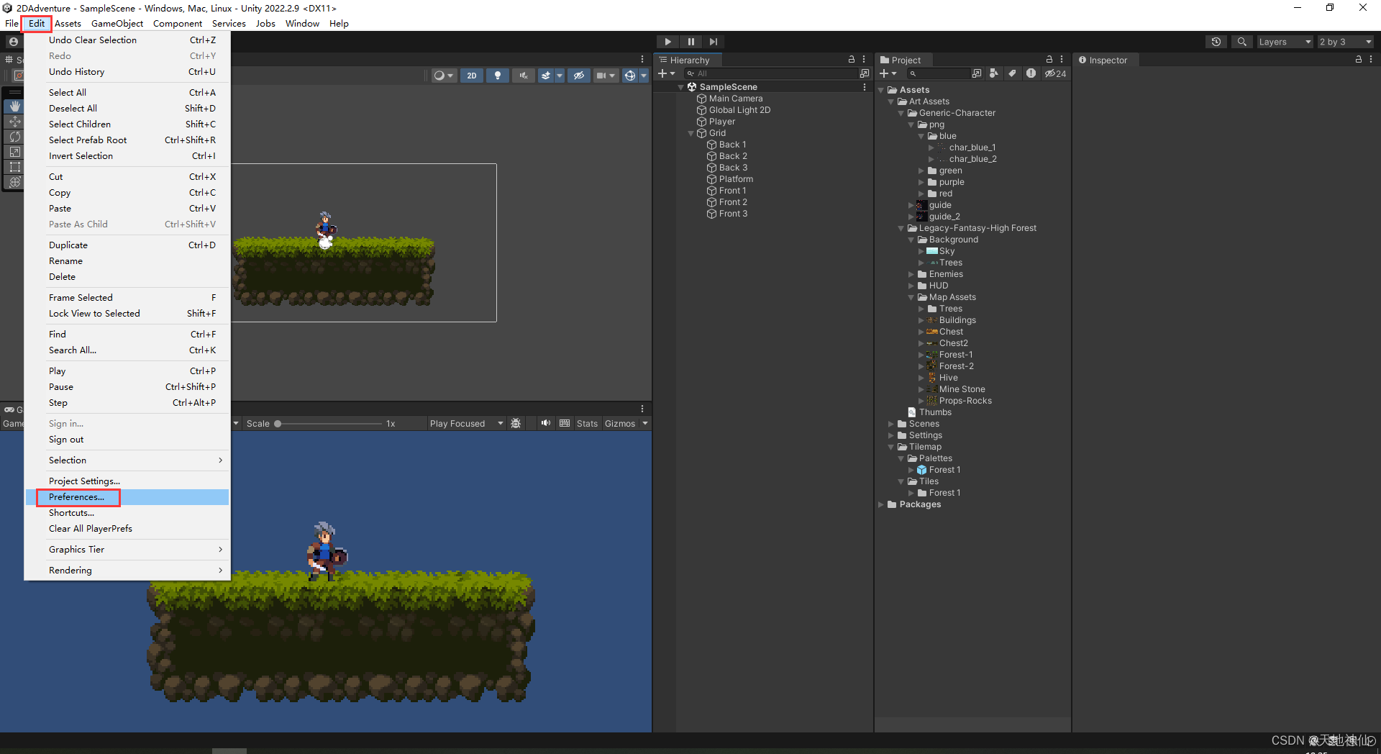Expand the Packages folder
The width and height of the screenshot is (1381, 754).
[880, 504]
